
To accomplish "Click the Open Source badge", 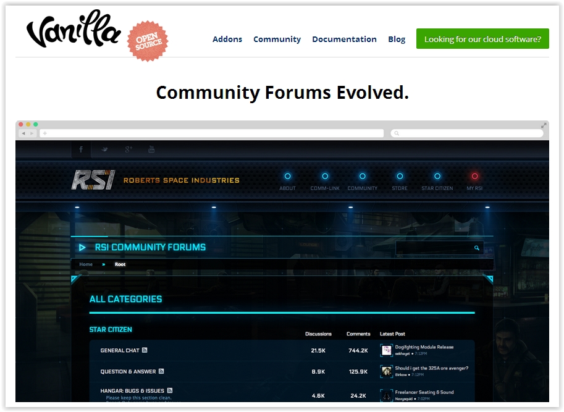I will tap(148, 41).
